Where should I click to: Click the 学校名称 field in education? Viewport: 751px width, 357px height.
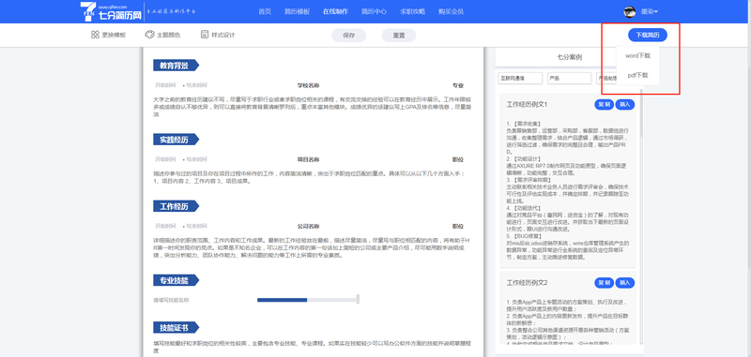308,85
